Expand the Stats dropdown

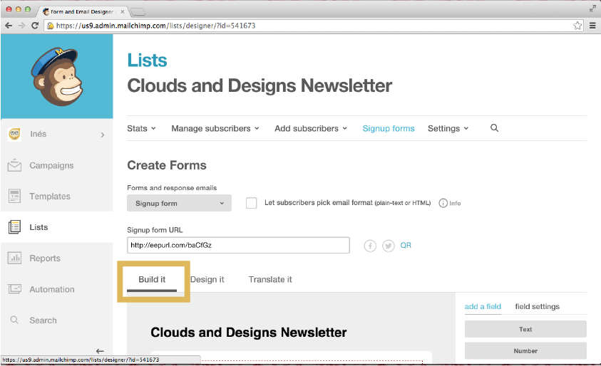(141, 128)
